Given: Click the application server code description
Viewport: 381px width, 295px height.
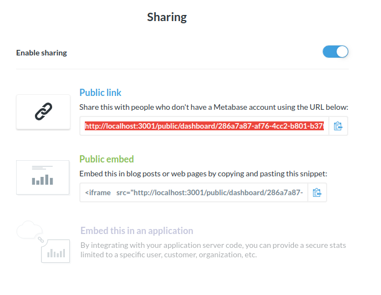Looking at the screenshot, I should [x=213, y=250].
